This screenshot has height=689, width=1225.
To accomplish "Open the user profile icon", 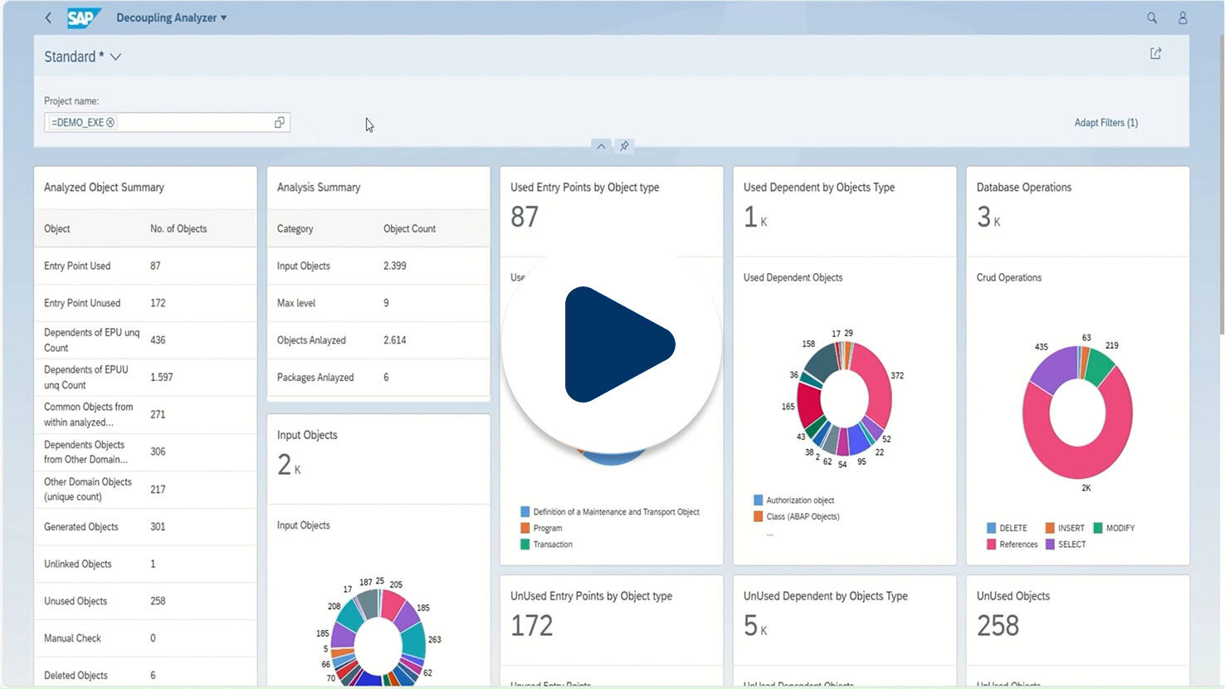I will tap(1183, 17).
